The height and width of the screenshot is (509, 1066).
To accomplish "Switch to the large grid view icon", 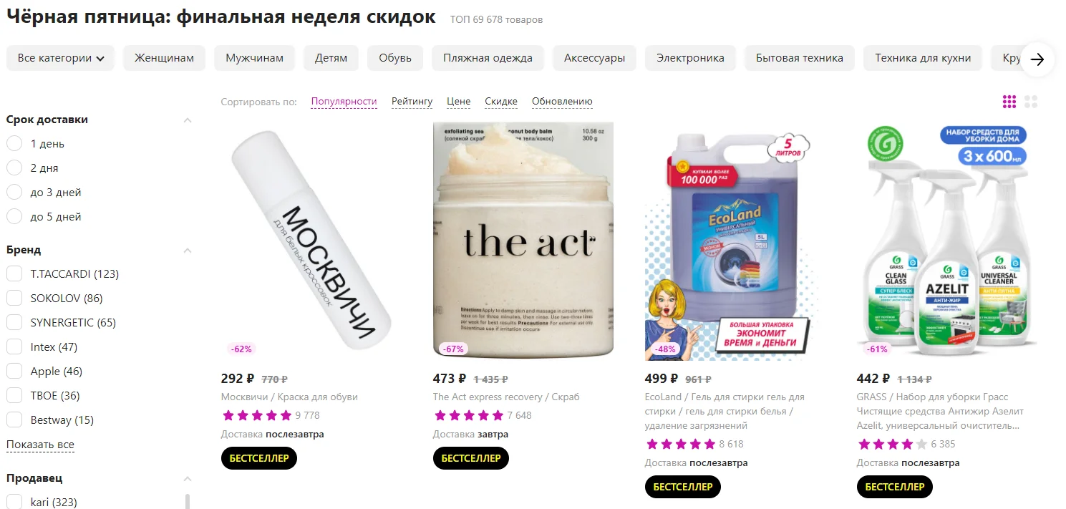I will pyautogui.click(x=1031, y=102).
